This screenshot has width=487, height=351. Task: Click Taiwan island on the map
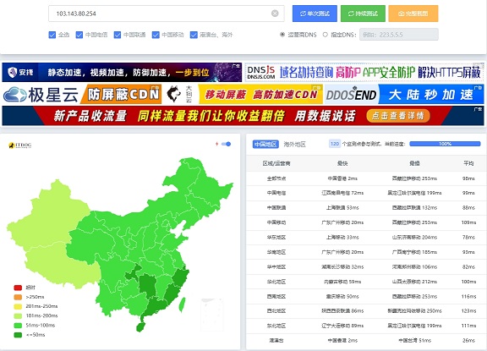point(183,304)
